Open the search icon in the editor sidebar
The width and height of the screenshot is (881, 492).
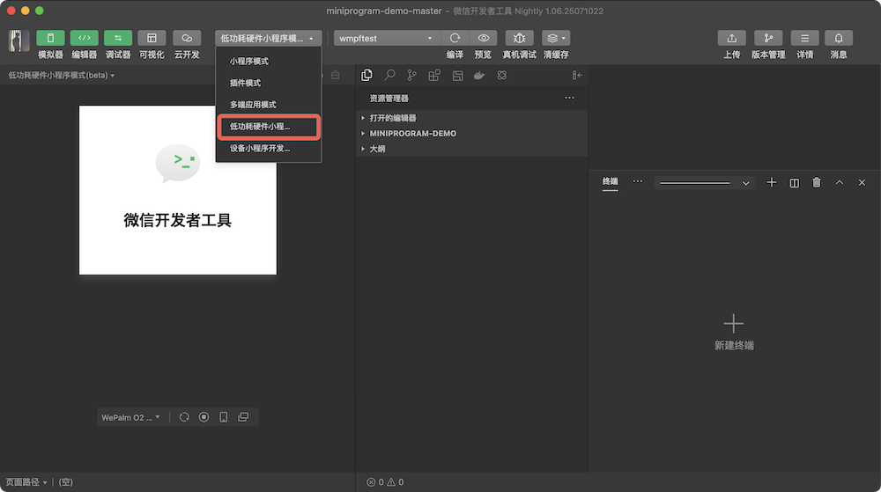[x=389, y=76]
